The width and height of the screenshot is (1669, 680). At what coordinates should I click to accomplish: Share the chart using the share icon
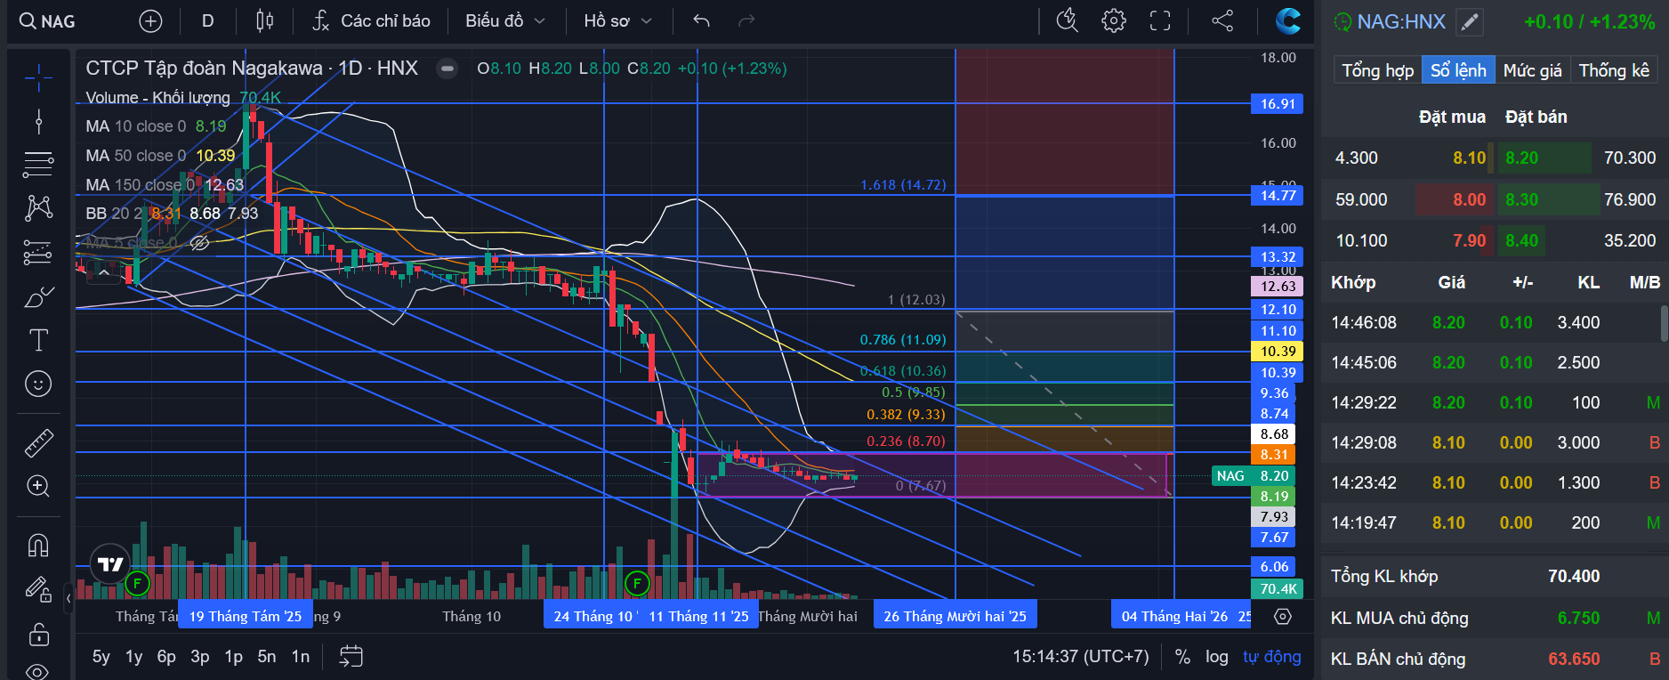[1222, 20]
